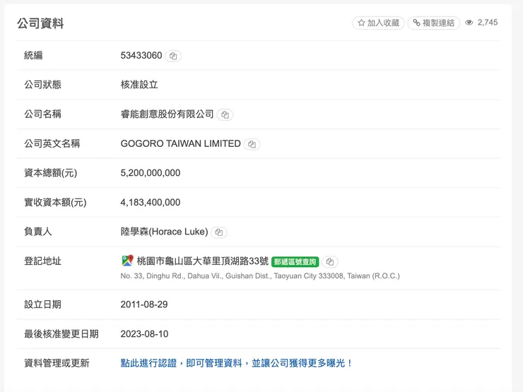Click the last change date 2023-08-10
The image size is (523, 392).
tap(144, 333)
